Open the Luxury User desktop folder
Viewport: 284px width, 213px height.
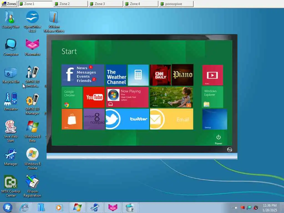point(11,20)
